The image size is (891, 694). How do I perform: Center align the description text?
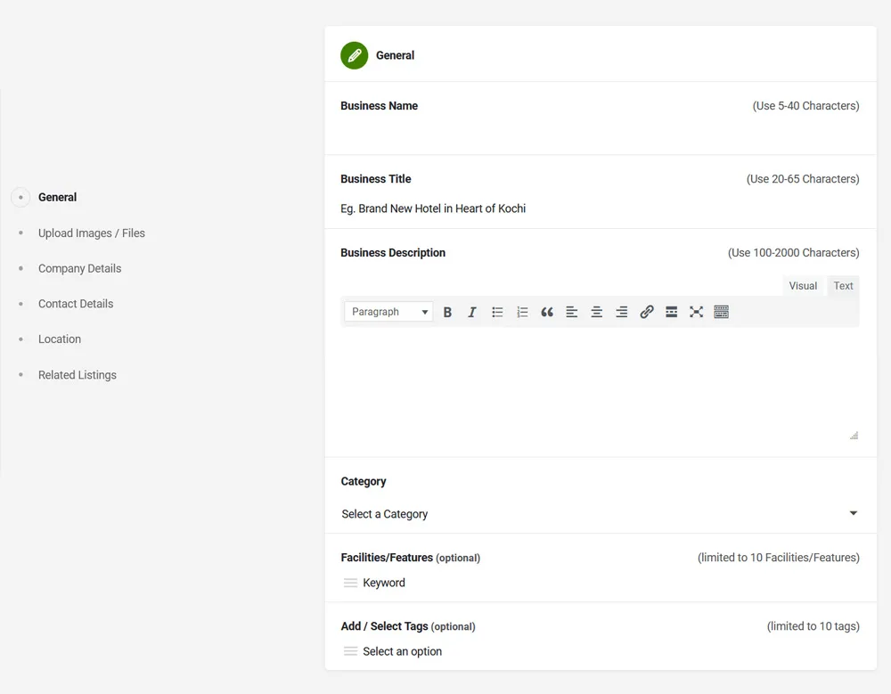tap(597, 312)
